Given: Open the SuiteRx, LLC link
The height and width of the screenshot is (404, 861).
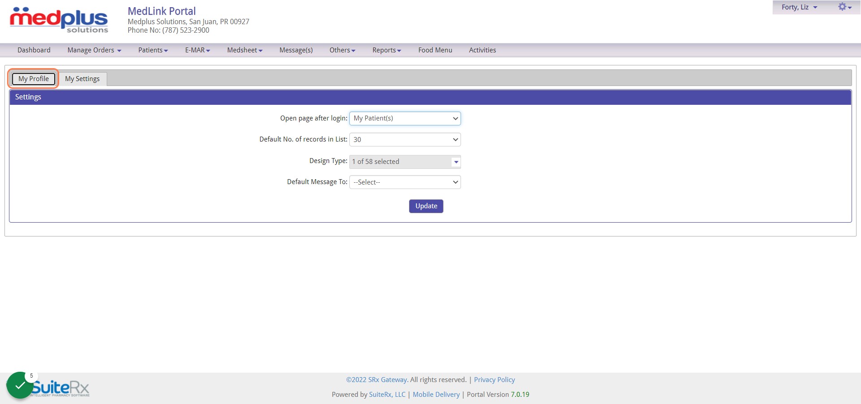Looking at the screenshot, I should 387,395.
